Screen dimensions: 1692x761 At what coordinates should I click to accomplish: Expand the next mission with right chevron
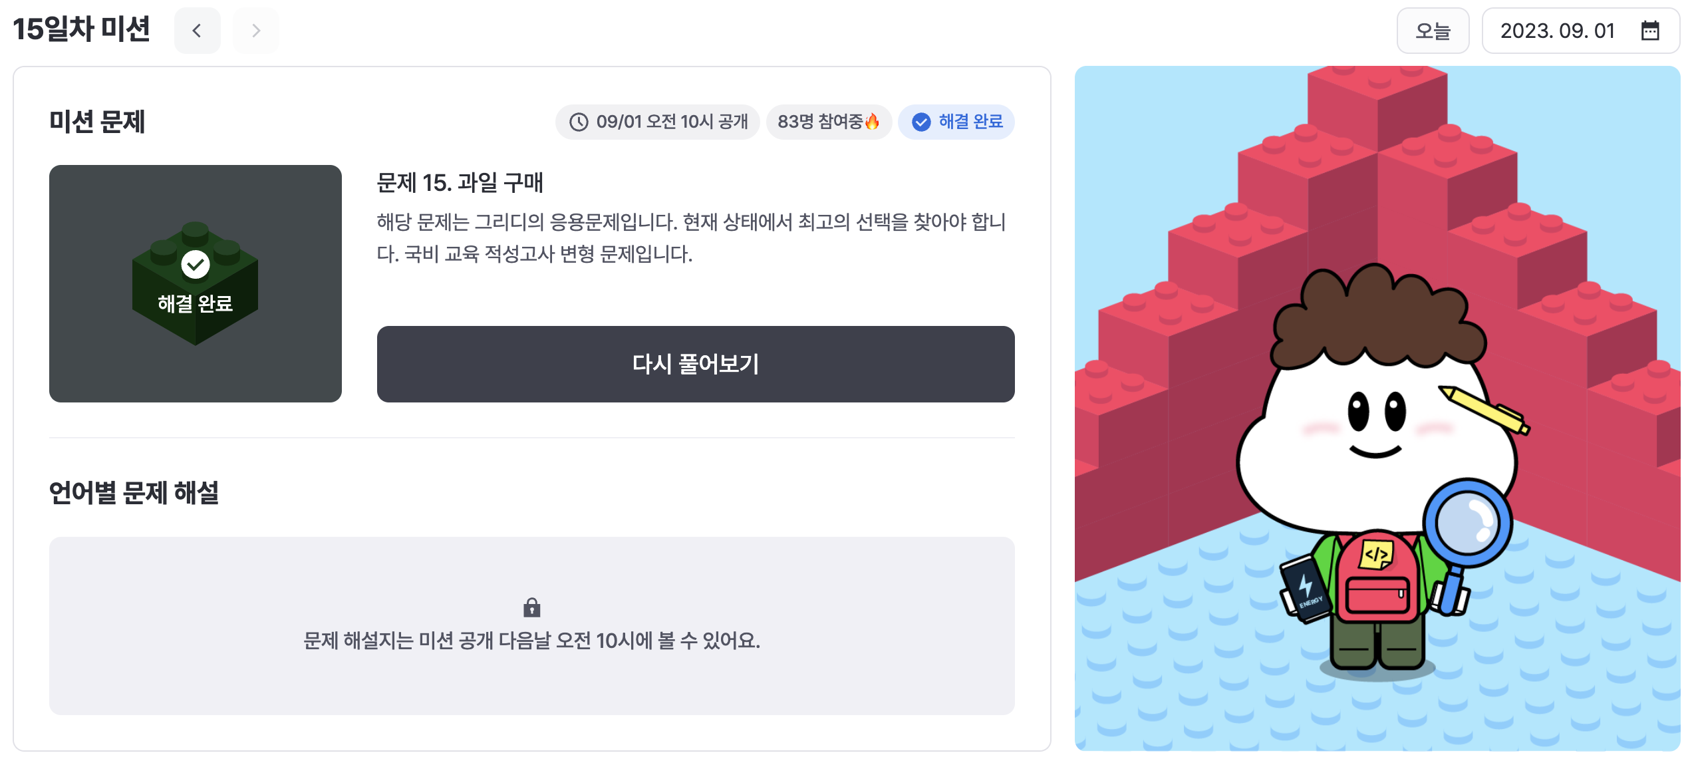255,30
